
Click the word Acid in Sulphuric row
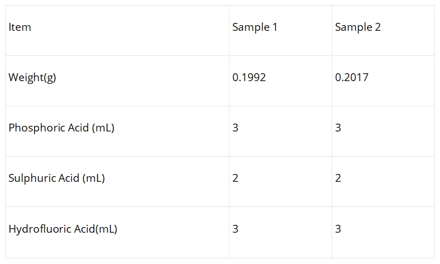coord(68,178)
